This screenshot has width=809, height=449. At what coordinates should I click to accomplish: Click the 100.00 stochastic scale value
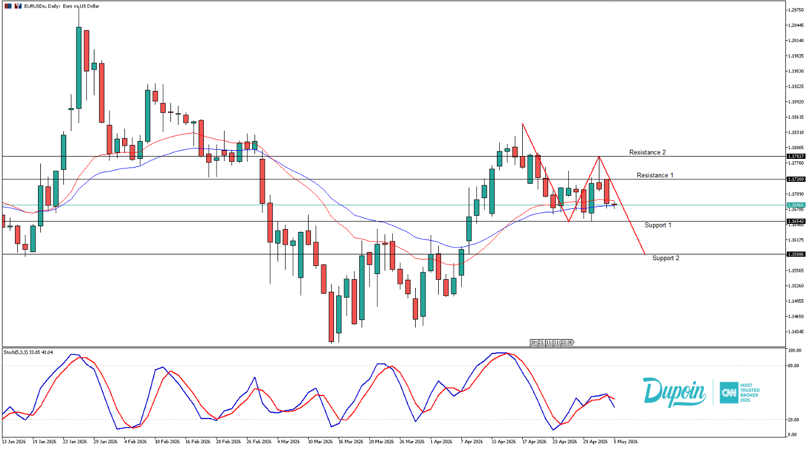[x=795, y=351]
